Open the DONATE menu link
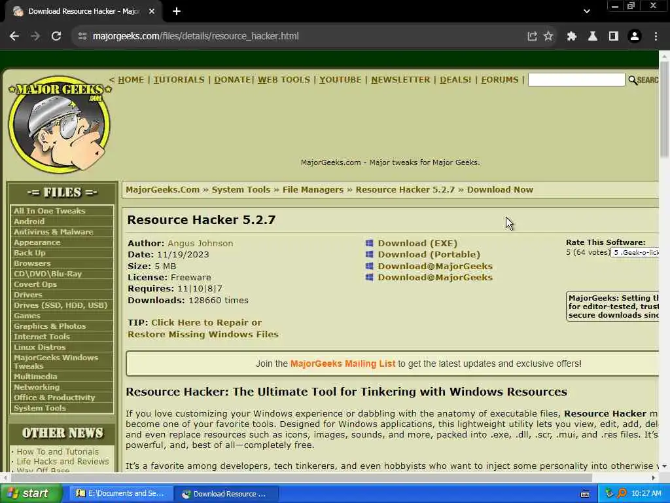 coord(232,79)
